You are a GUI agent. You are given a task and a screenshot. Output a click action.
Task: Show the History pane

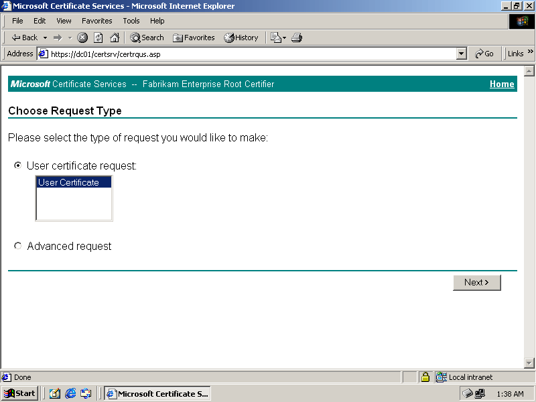coord(241,38)
